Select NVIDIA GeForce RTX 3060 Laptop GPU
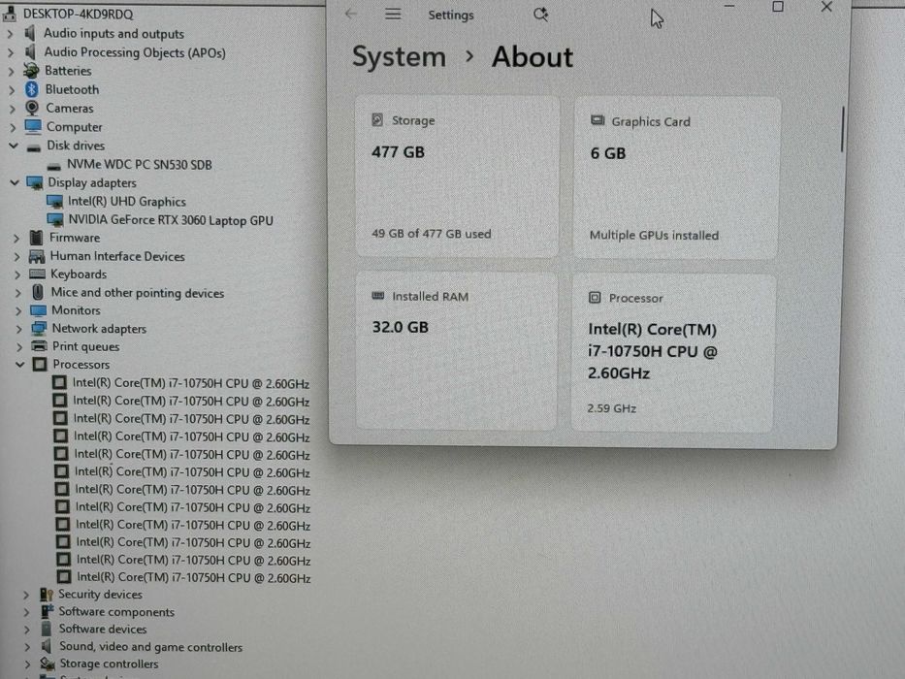Image resolution: width=905 pixels, height=679 pixels. (x=171, y=220)
